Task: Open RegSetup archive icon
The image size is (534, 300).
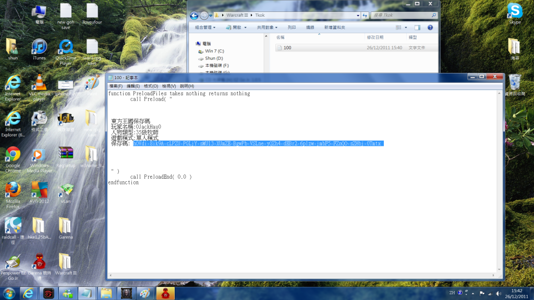Action: tap(66, 157)
